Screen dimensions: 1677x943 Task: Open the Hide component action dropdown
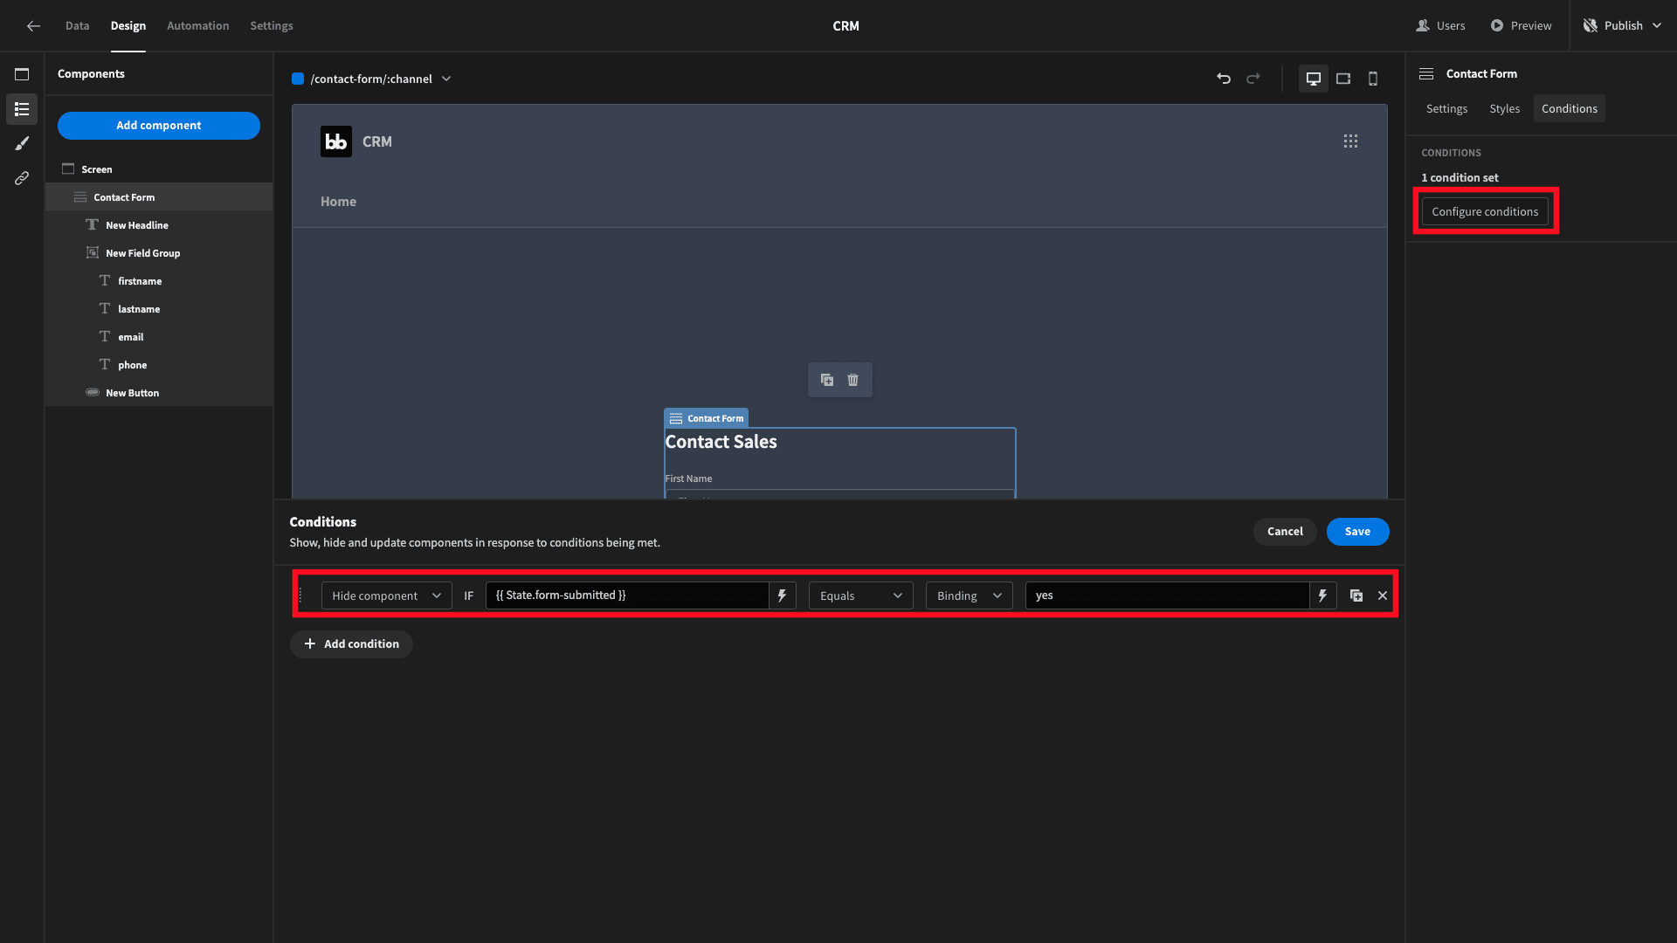(x=387, y=595)
